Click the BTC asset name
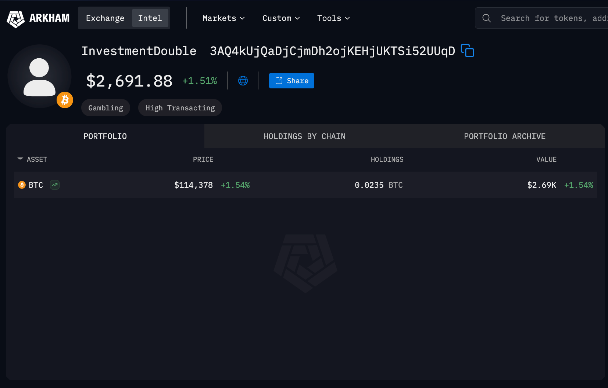 pos(36,185)
